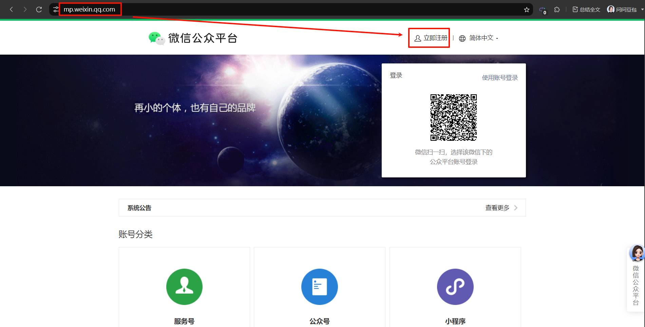Switch to 使用账号登录
Viewport: 645px width, 327px height.
[500, 78]
